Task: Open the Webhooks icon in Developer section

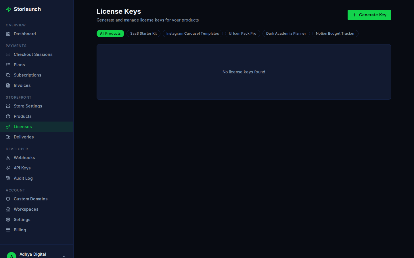Action: 8,157
